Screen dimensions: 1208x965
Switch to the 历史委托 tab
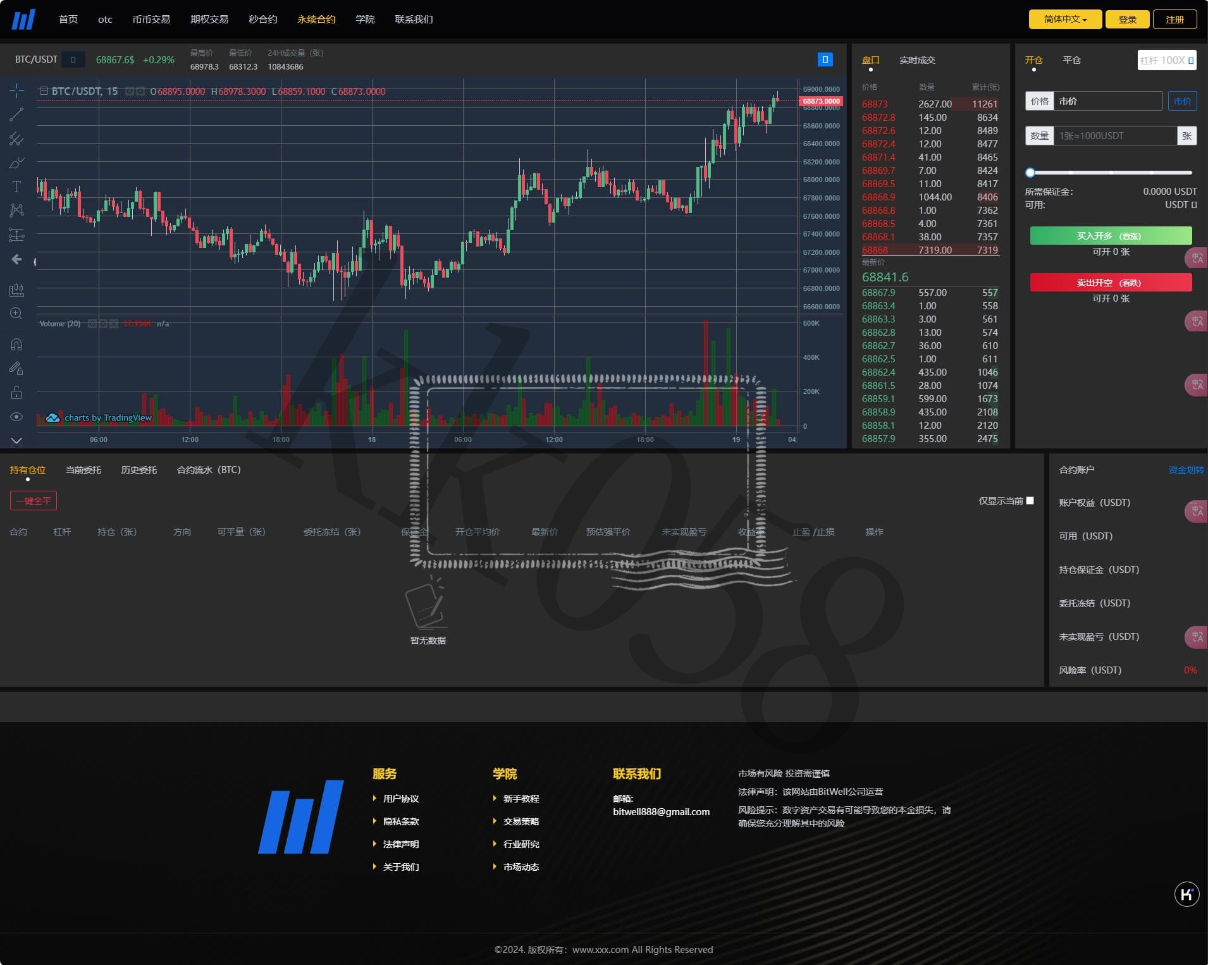pyautogui.click(x=139, y=470)
